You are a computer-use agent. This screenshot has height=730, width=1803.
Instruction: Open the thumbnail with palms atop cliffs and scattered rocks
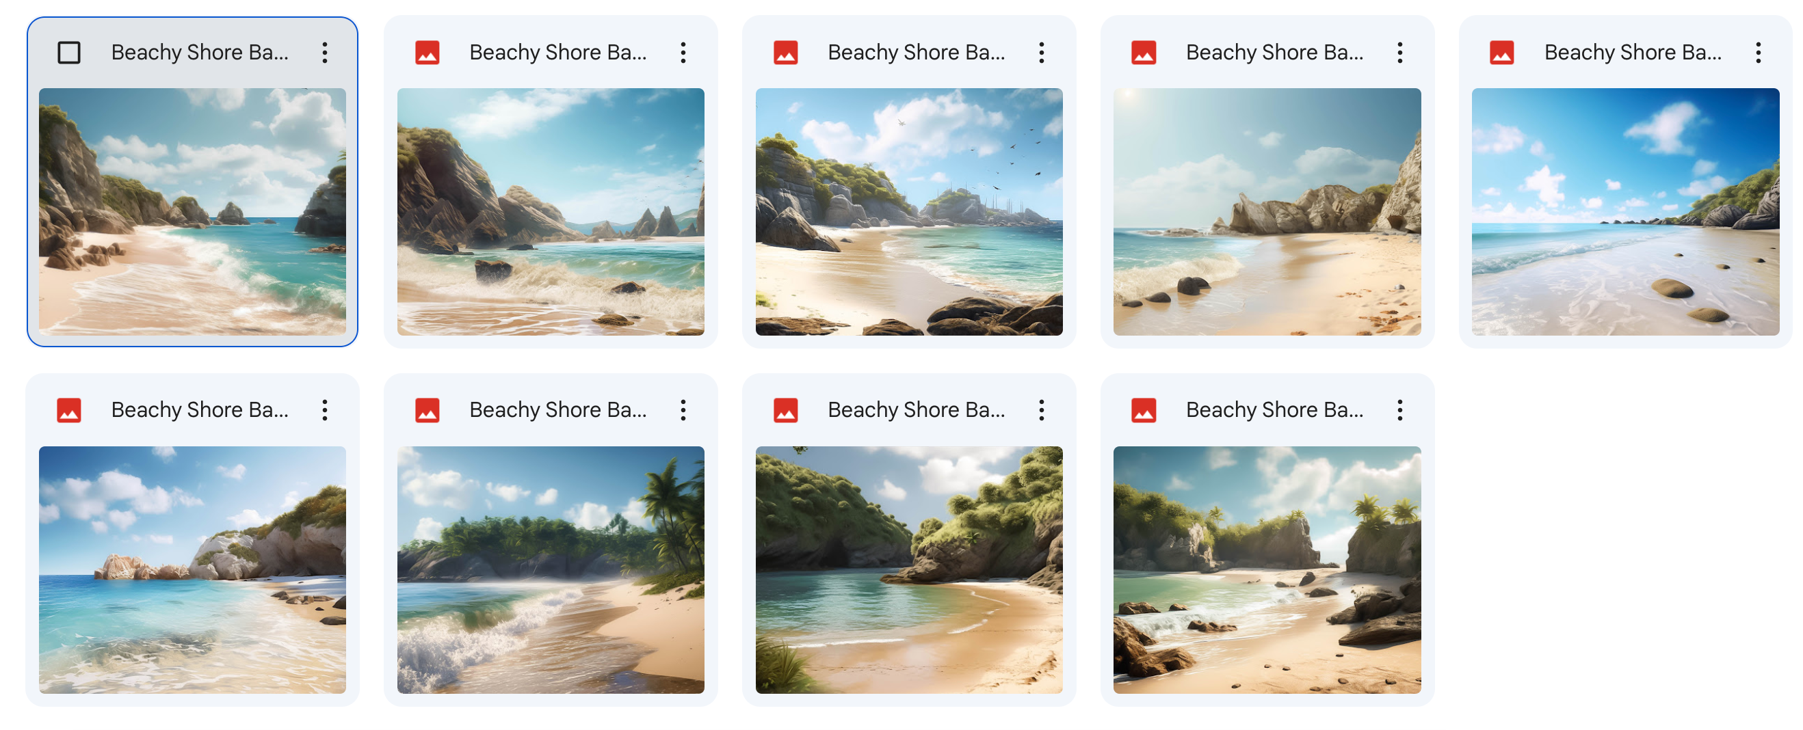tap(1267, 570)
